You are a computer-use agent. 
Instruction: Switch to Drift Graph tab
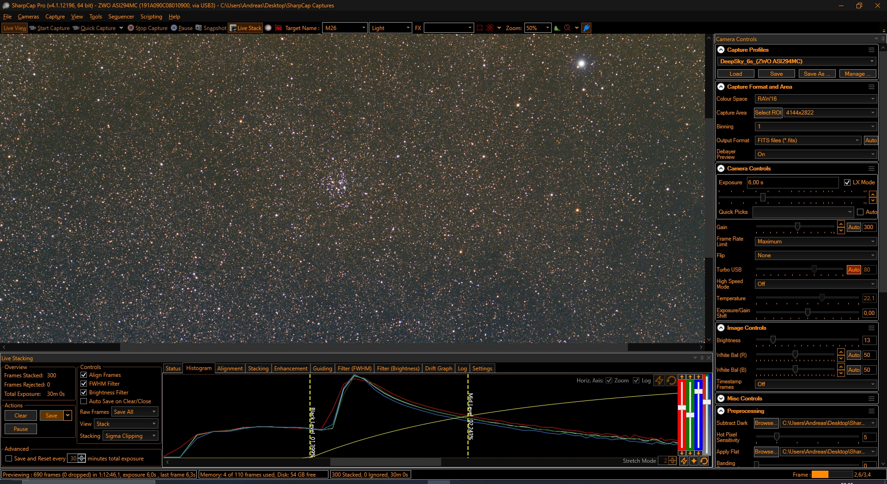pyautogui.click(x=438, y=369)
